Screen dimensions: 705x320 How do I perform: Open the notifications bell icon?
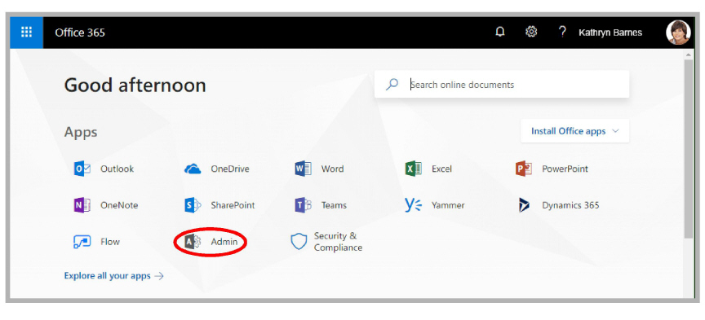[500, 33]
